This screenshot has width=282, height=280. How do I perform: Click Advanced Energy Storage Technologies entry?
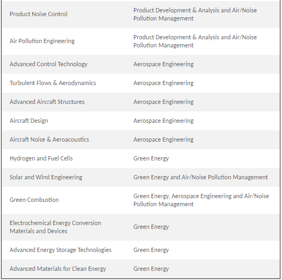[61, 250]
